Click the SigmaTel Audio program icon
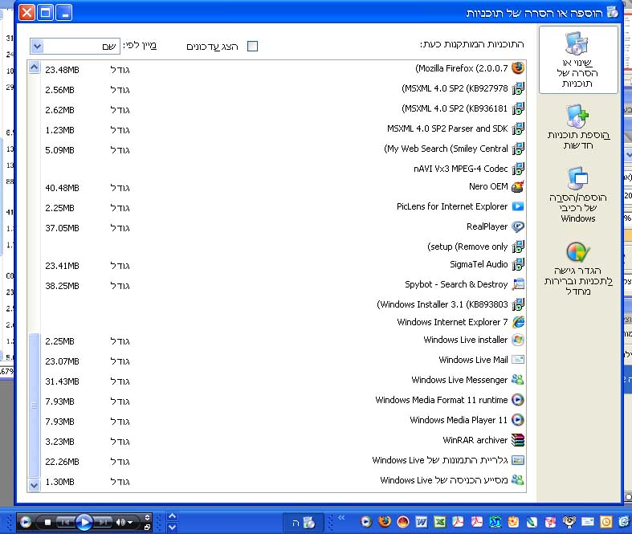 pyautogui.click(x=518, y=264)
